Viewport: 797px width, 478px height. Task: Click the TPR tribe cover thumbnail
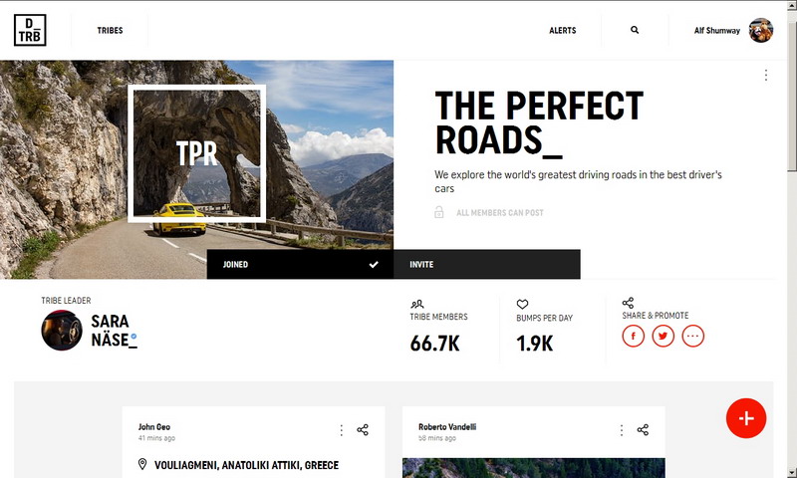click(x=196, y=153)
